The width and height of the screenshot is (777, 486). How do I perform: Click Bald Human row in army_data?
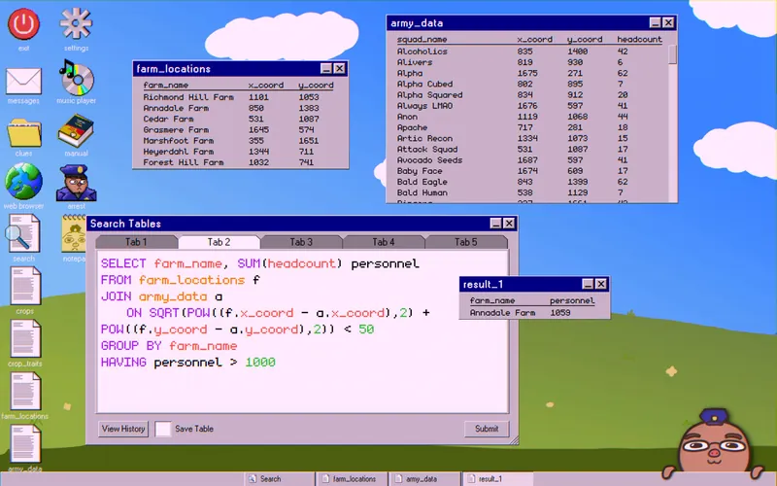coord(529,192)
